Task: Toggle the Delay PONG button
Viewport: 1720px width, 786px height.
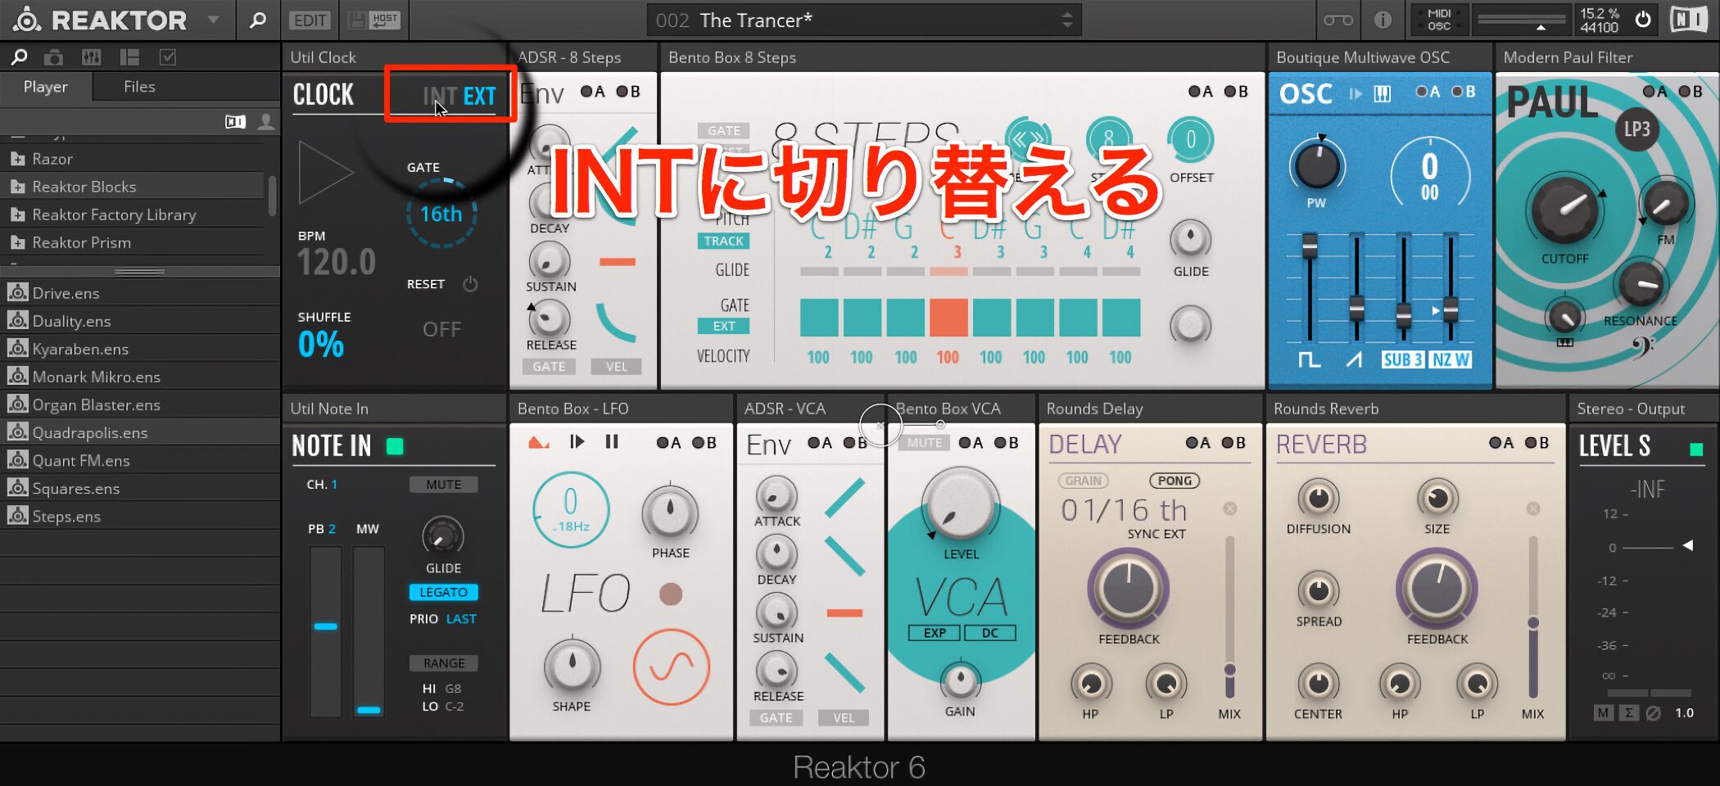Action: point(1175,481)
